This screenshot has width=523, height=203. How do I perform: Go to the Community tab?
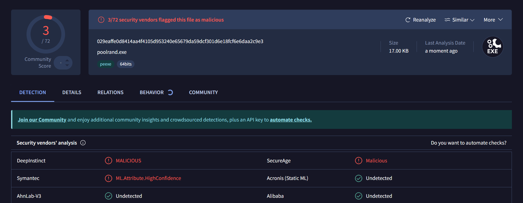point(203,92)
